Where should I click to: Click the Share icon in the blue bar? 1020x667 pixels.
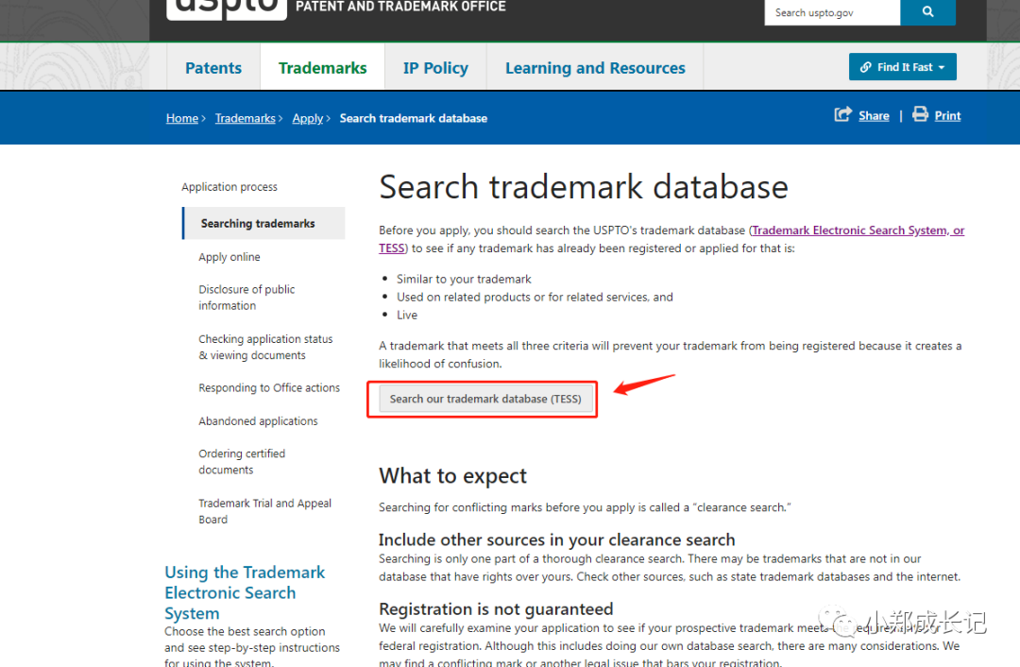pyautogui.click(x=842, y=115)
